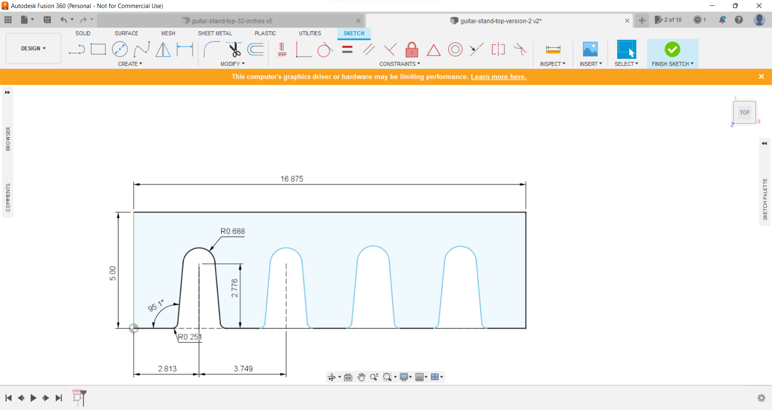Enable the Tangent constraint
The image size is (772, 410).
[325, 49]
